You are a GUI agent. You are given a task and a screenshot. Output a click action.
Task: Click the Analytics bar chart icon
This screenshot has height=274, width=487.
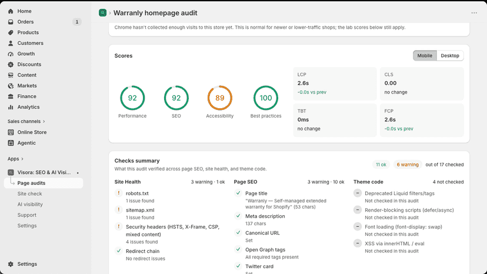click(11, 107)
